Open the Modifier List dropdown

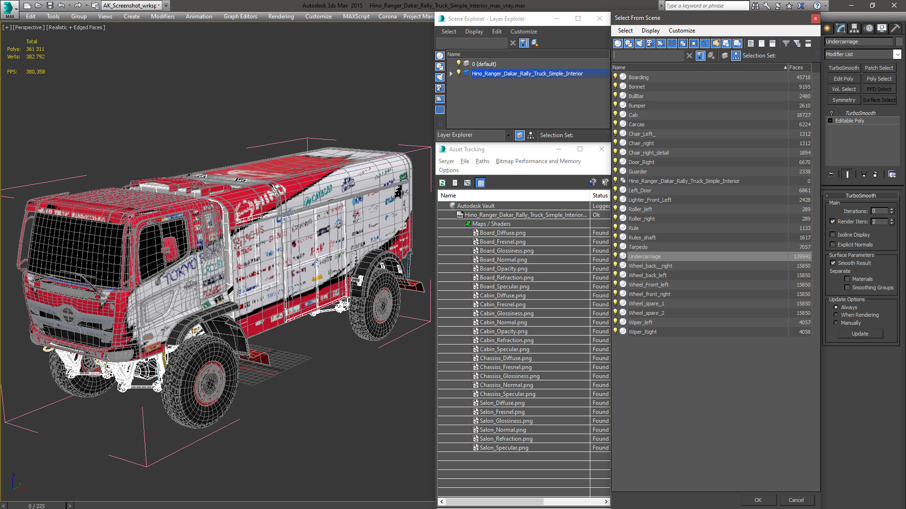(x=897, y=54)
